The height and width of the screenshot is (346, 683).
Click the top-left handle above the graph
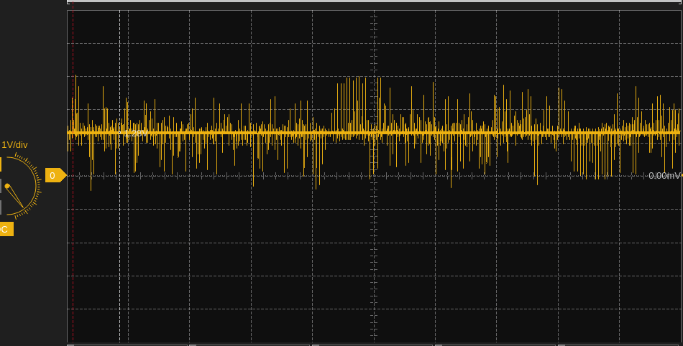[70, 2]
